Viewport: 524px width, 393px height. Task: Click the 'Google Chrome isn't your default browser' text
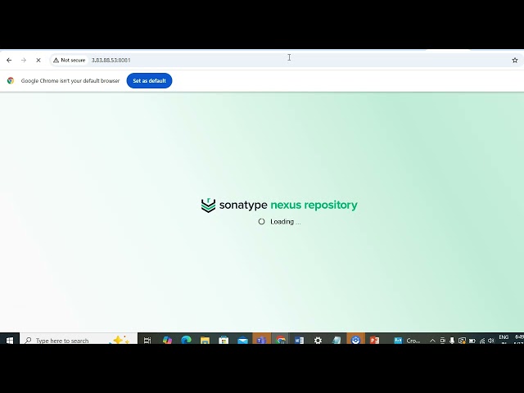click(x=70, y=80)
